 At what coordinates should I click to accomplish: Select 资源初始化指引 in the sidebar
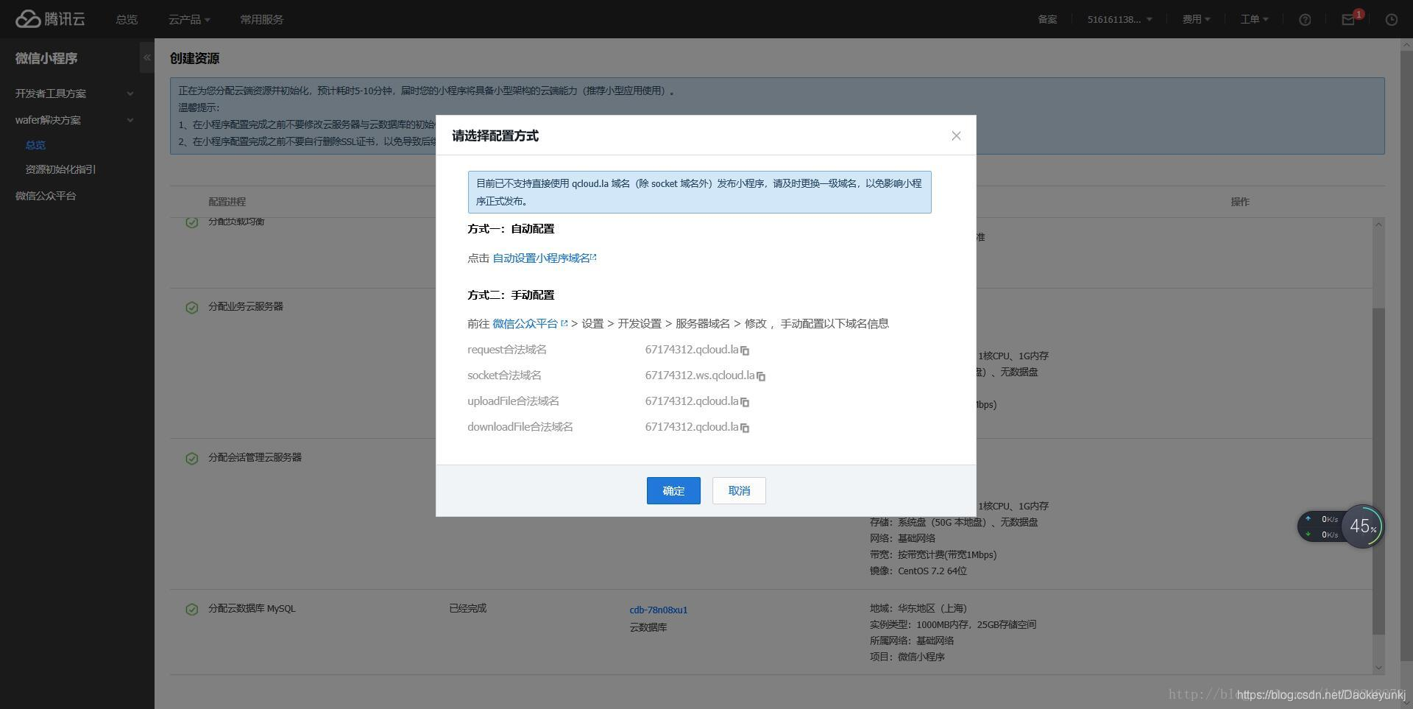point(60,169)
